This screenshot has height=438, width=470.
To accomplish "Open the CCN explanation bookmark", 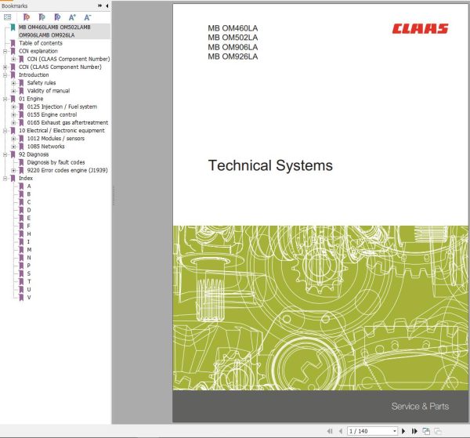I will [x=38, y=51].
